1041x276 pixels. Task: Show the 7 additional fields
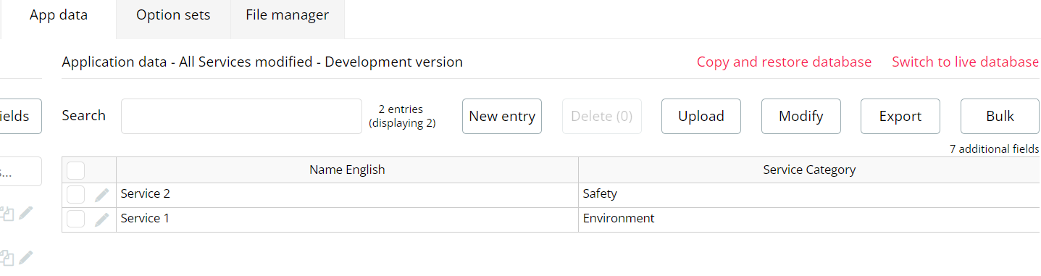coord(995,149)
